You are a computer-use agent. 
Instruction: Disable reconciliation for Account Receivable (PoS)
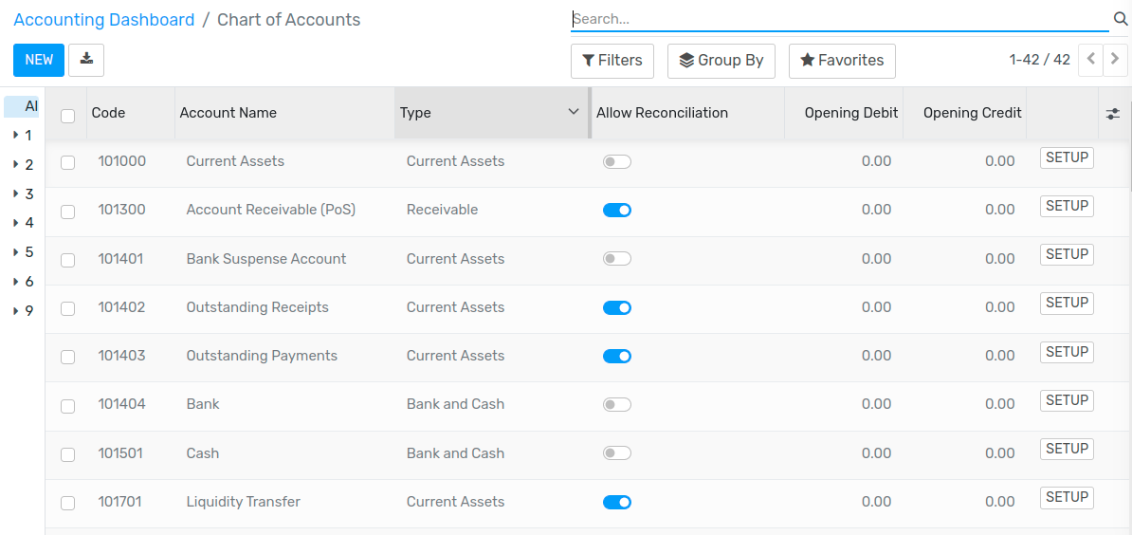[617, 210]
